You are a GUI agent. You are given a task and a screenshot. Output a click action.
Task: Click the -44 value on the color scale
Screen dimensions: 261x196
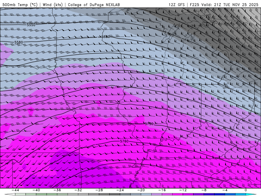pos(15,190)
